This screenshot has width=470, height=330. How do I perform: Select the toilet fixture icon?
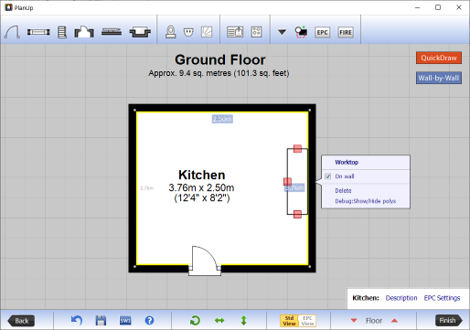[171, 32]
